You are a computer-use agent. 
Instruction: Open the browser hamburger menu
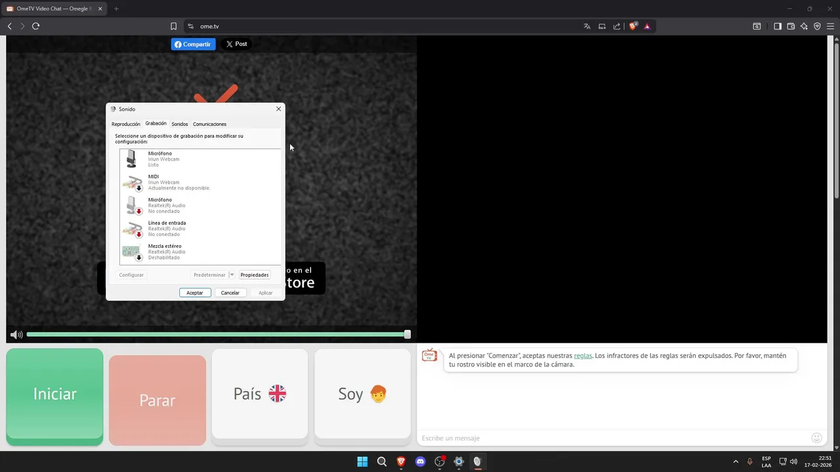(830, 26)
